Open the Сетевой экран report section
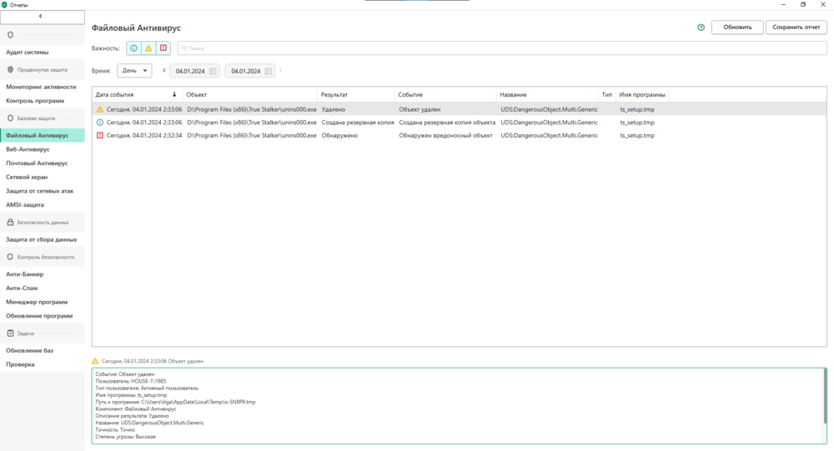Screen dimensions: 834x451 tap(27, 177)
